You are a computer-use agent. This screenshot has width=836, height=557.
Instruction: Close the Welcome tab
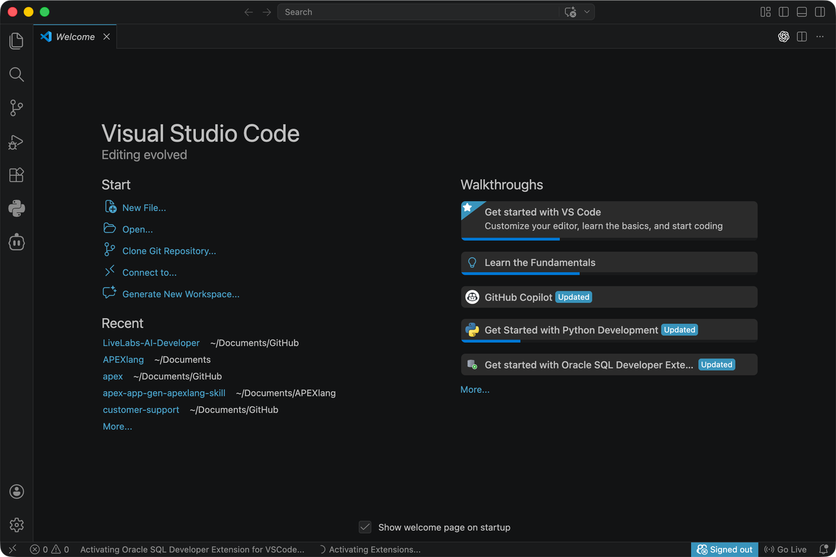click(106, 37)
